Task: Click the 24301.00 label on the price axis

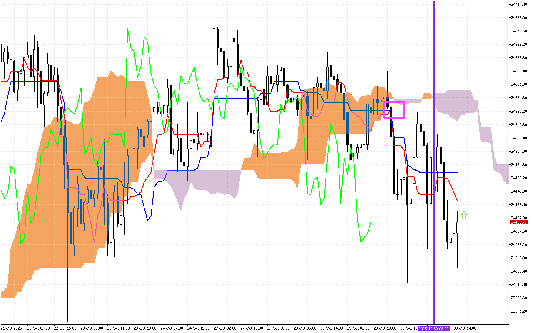Action: pyautogui.click(x=519, y=84)
